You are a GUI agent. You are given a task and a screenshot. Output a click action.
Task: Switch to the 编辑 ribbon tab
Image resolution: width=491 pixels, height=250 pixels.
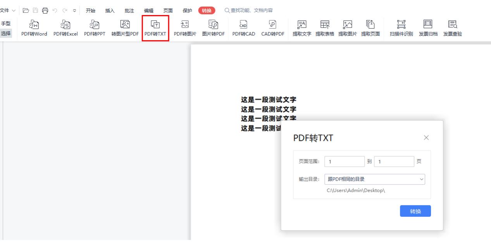coord(148,10)
